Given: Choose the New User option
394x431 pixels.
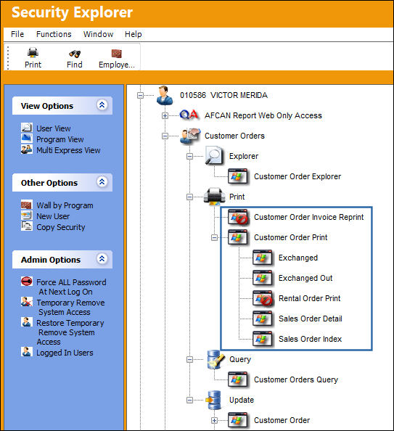Looking at the screenshot, I should (x=53, y=216).
